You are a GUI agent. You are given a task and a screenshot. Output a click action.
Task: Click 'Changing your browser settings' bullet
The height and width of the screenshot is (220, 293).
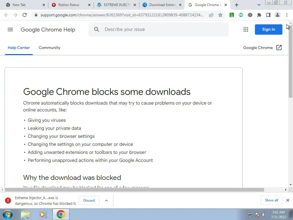(x=61, y=136)
